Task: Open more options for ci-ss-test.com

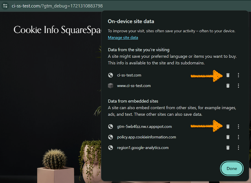Action: coord(238,75)
